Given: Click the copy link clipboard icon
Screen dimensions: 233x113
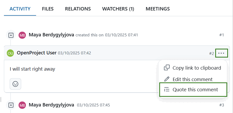Looking at the screenshot, I should pyautogui.click(x=167, y=68).
